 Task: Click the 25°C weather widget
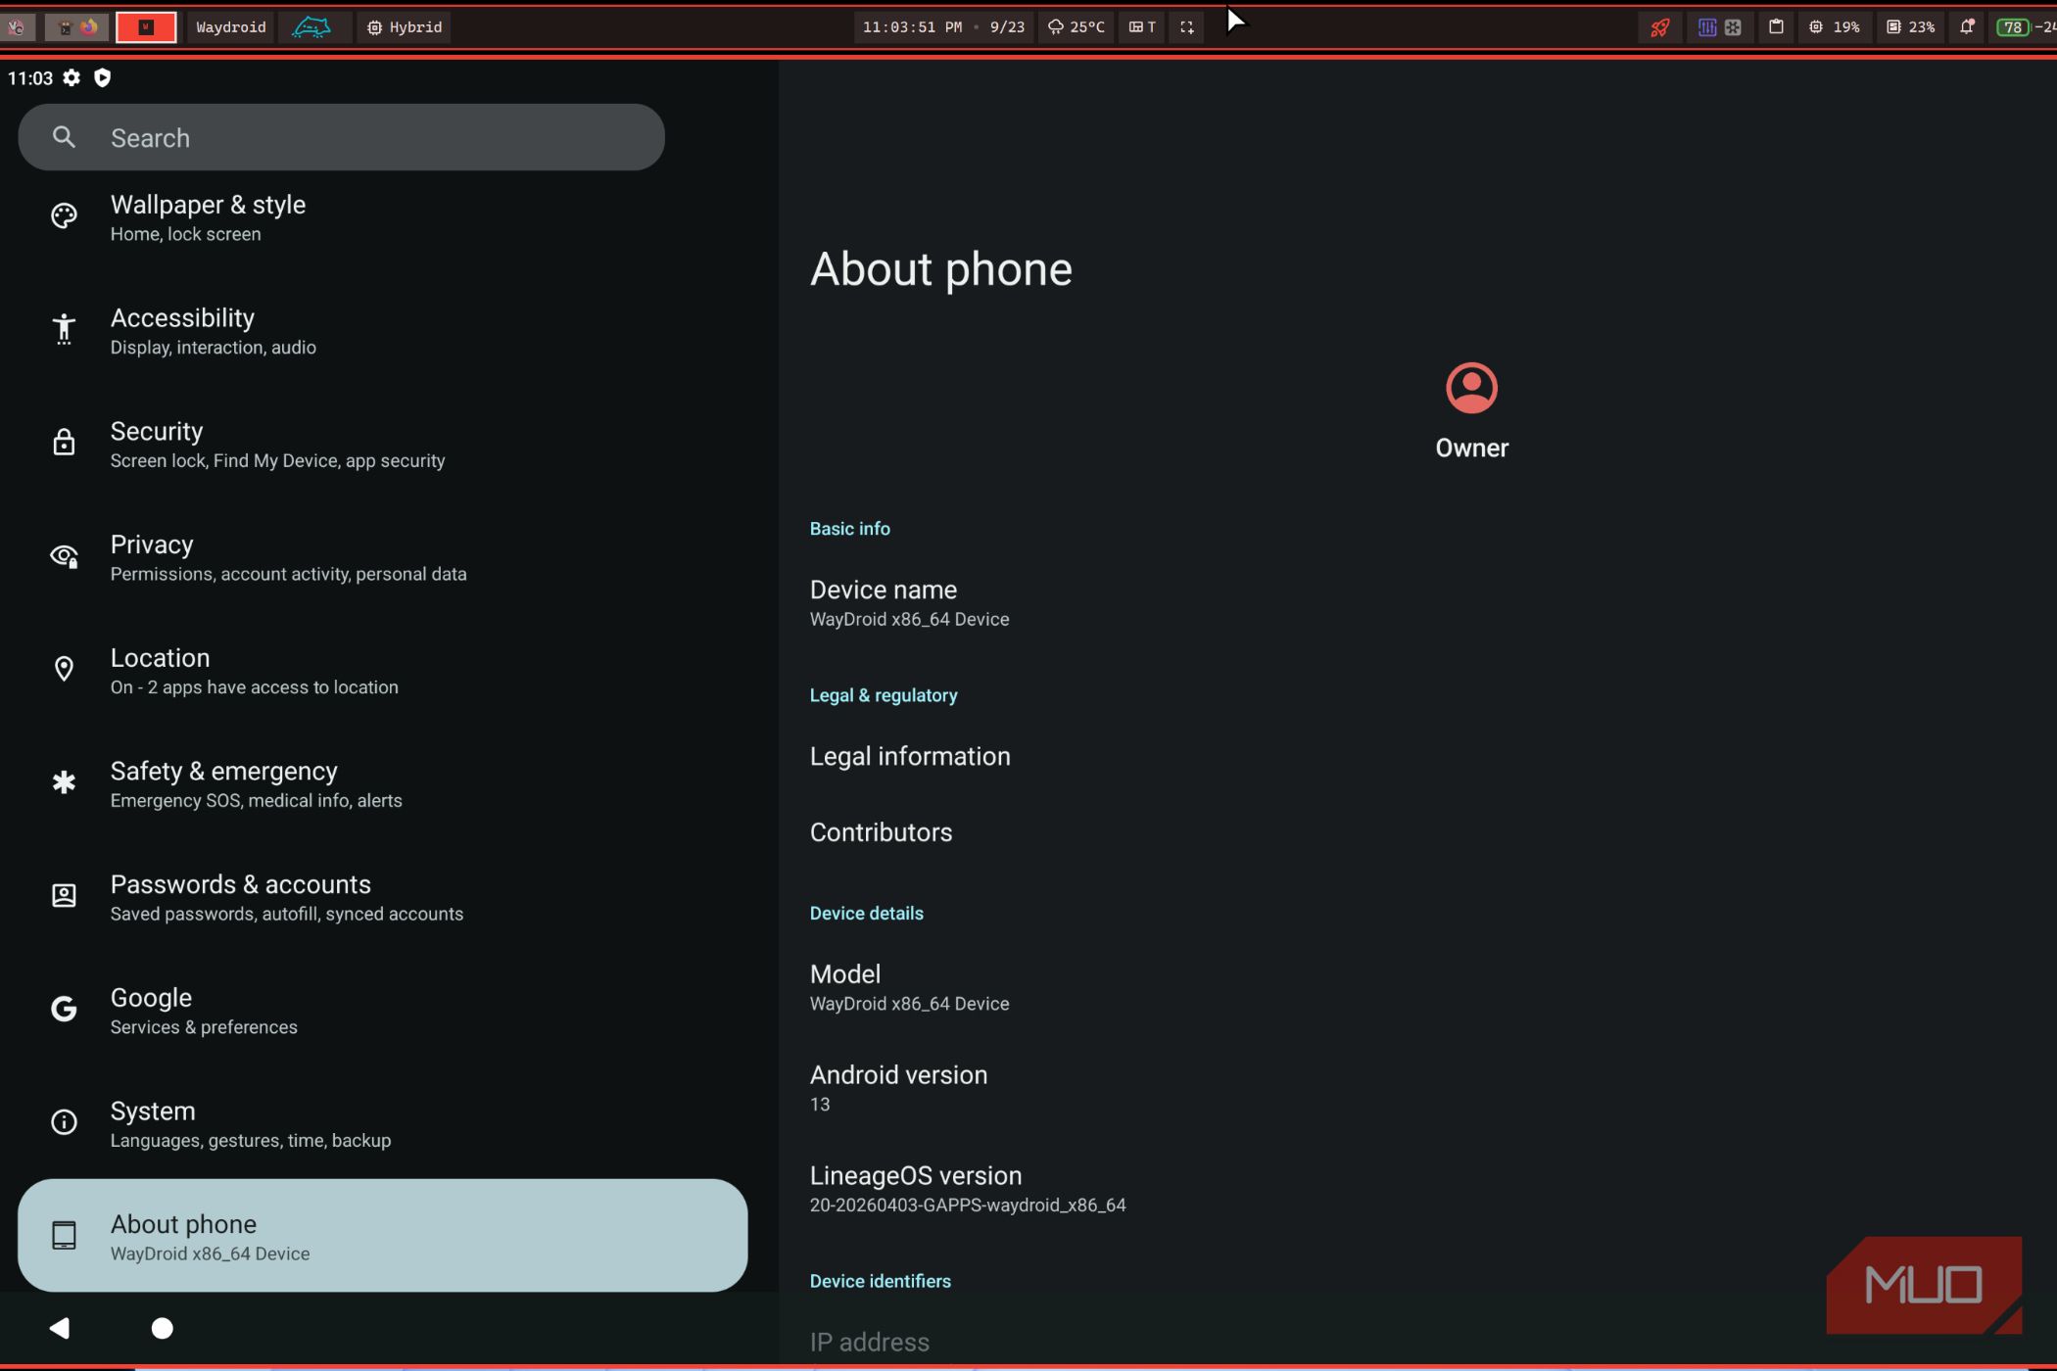tap(1076, 27)
